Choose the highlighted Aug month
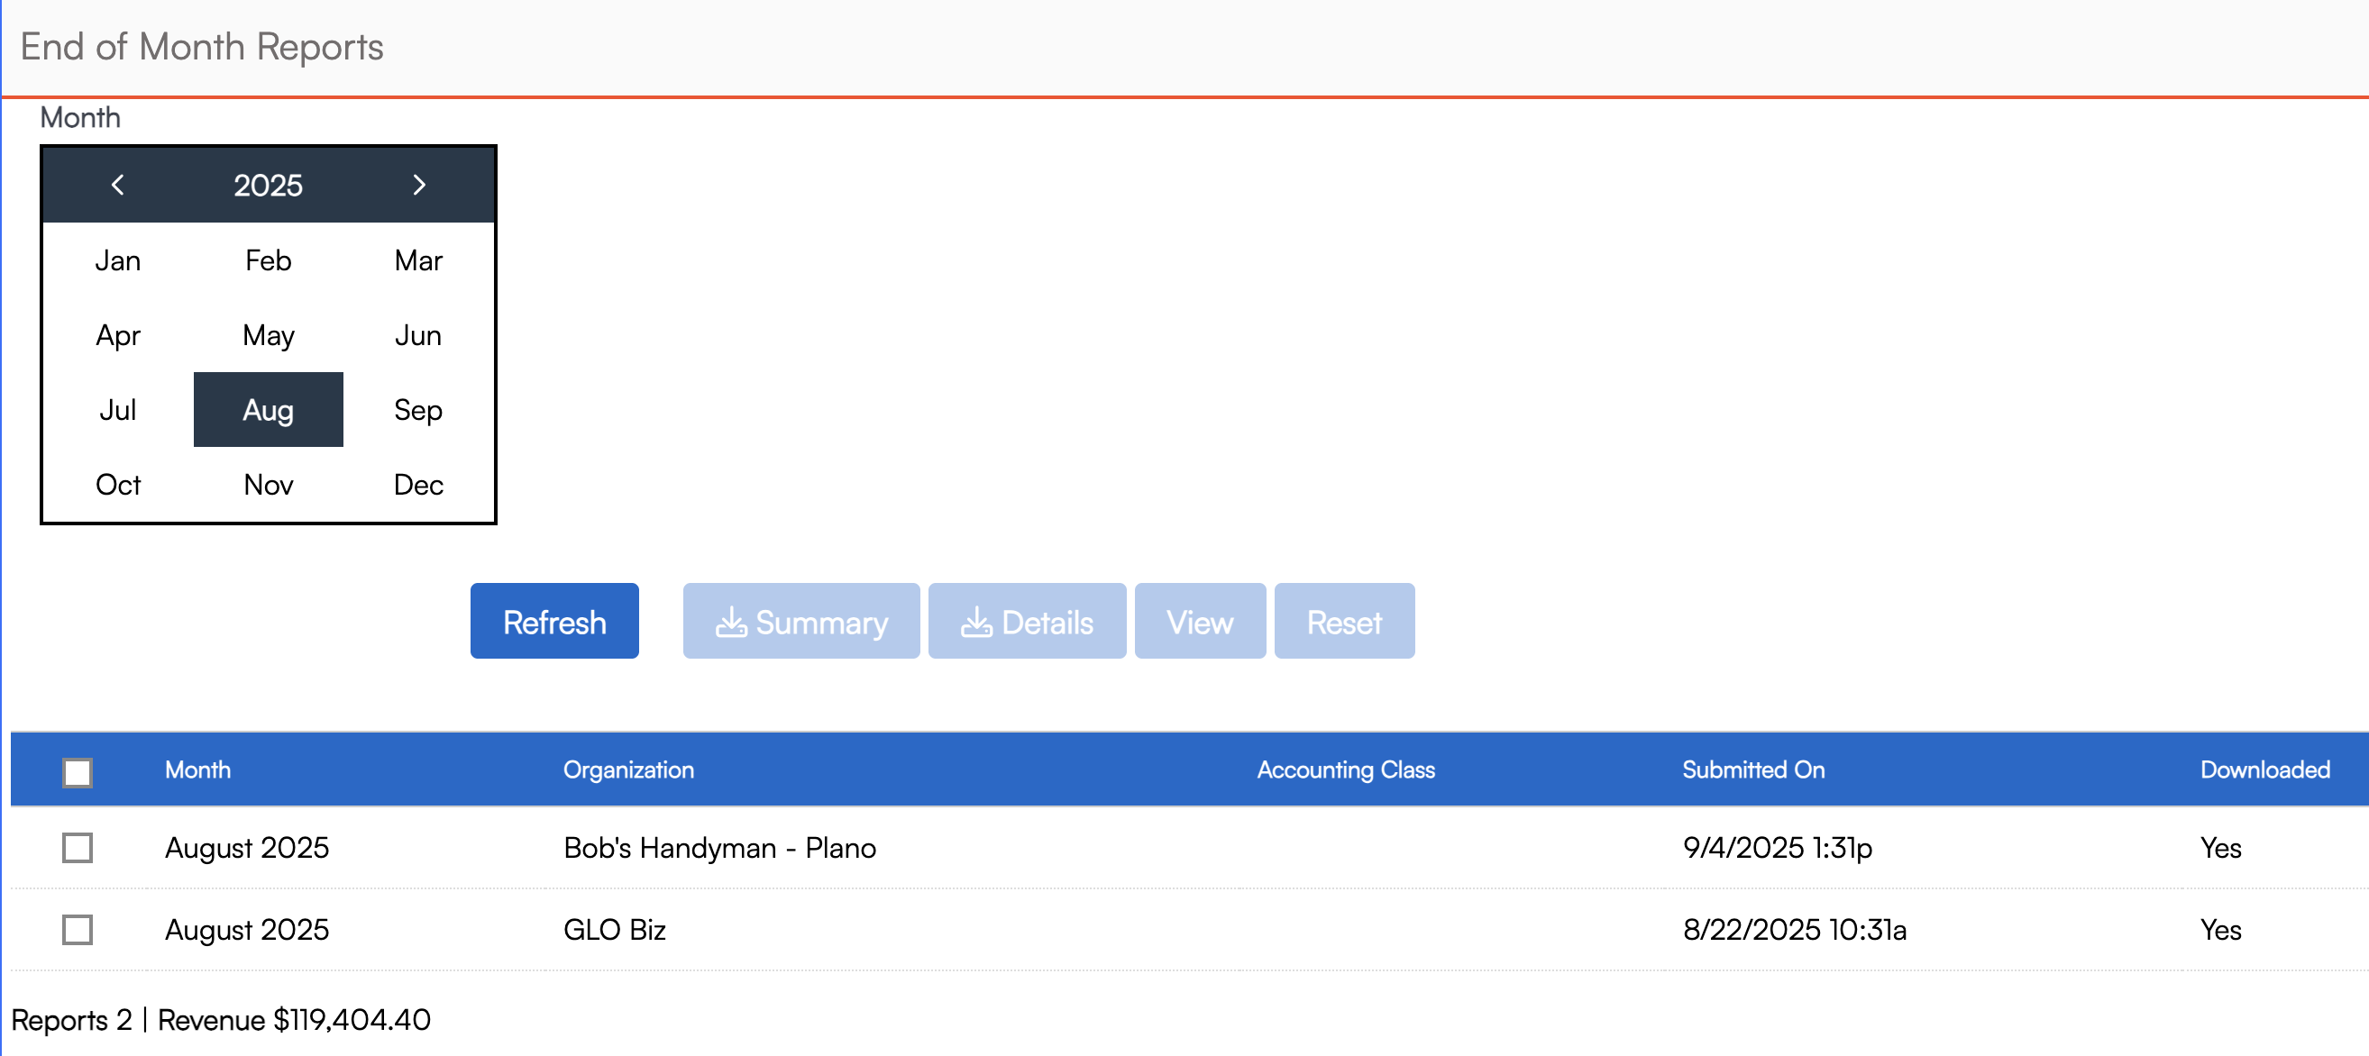The height and width of the screenshot is (1056, 2369). pos(268,410)
